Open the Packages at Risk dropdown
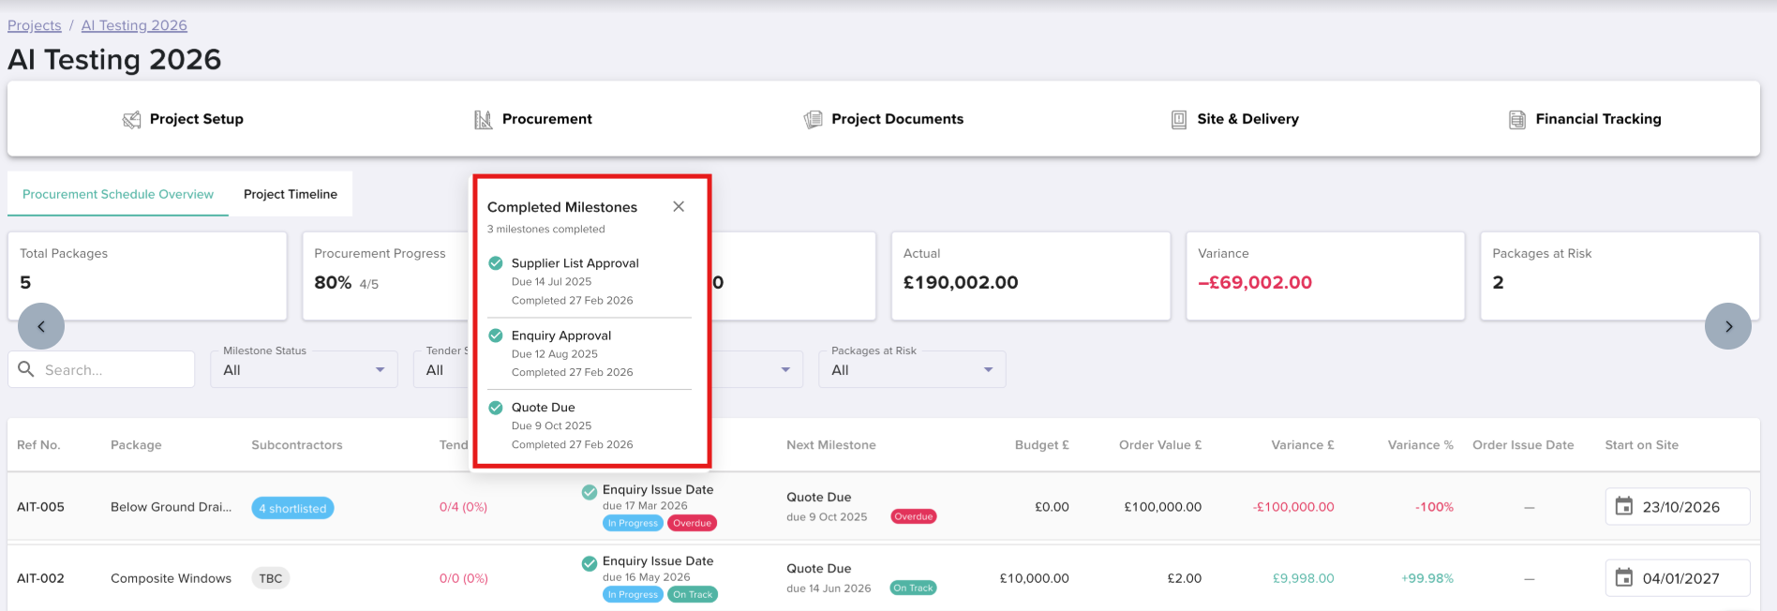 (x=911, y=370)
